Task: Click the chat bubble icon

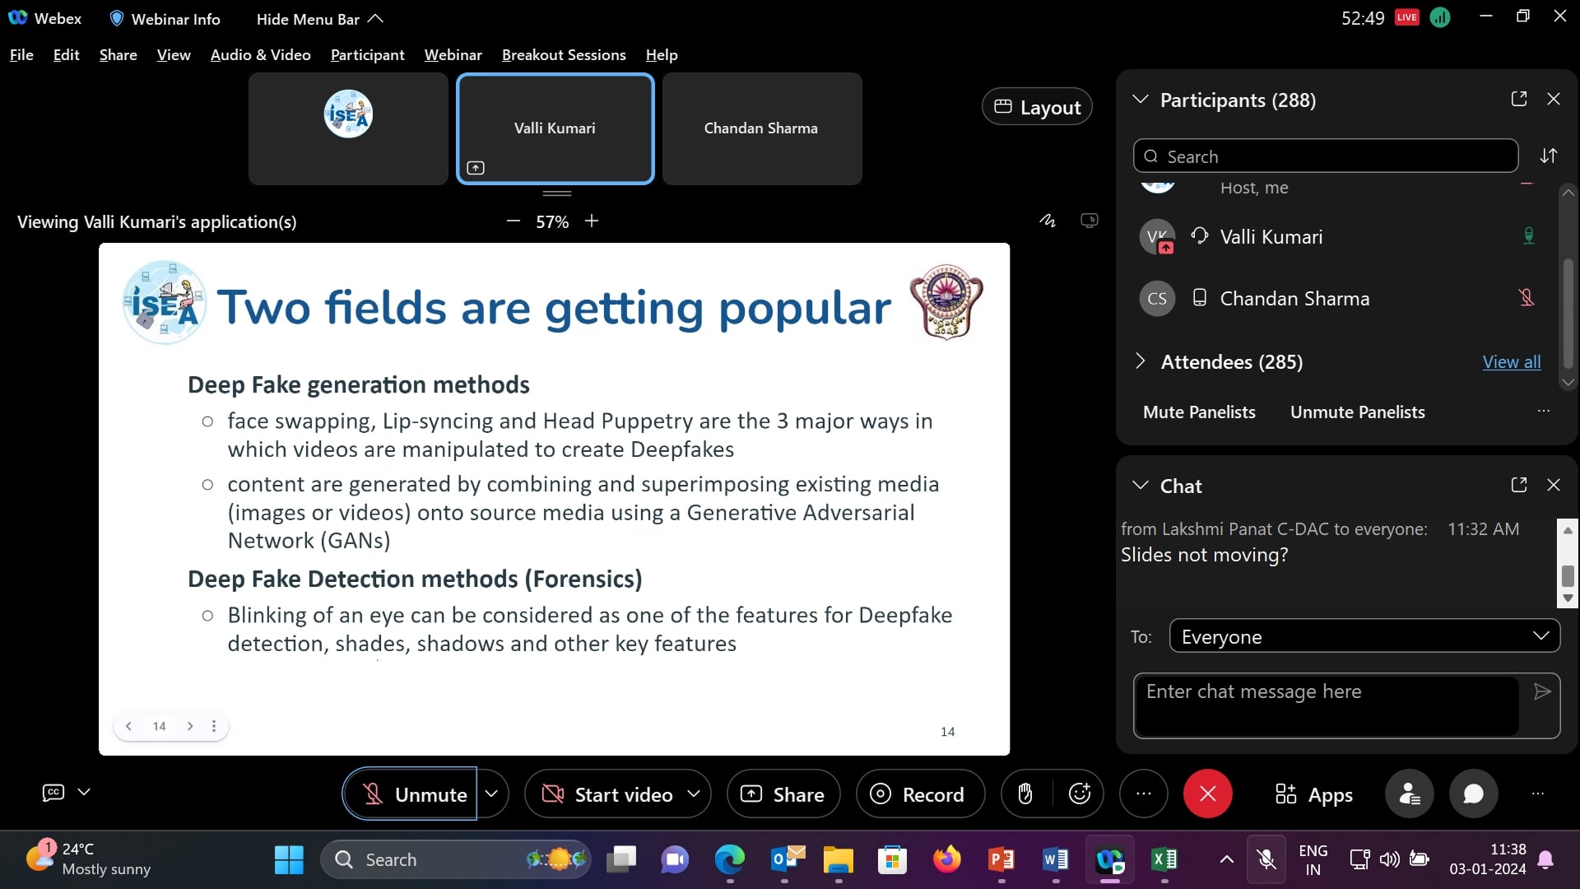Action: [1473, 794]
